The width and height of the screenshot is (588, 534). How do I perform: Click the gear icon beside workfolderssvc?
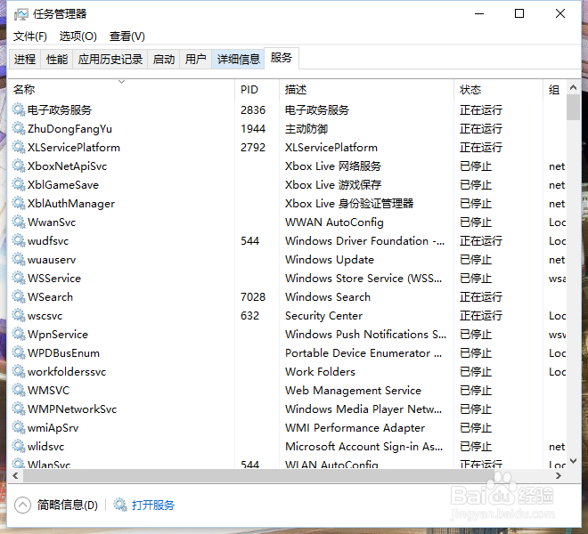point(19,371)
